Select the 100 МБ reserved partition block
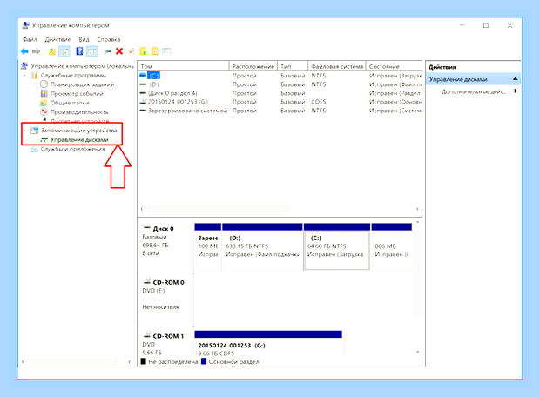Screen dimensions: 540x397 [x=207, y=246]
